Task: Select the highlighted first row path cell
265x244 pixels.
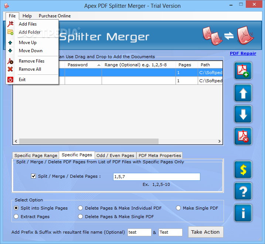Action: 210,73
